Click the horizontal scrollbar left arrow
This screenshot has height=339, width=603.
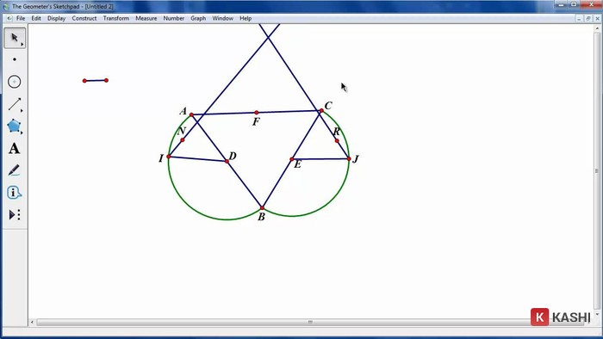click(x=32, y=322)
